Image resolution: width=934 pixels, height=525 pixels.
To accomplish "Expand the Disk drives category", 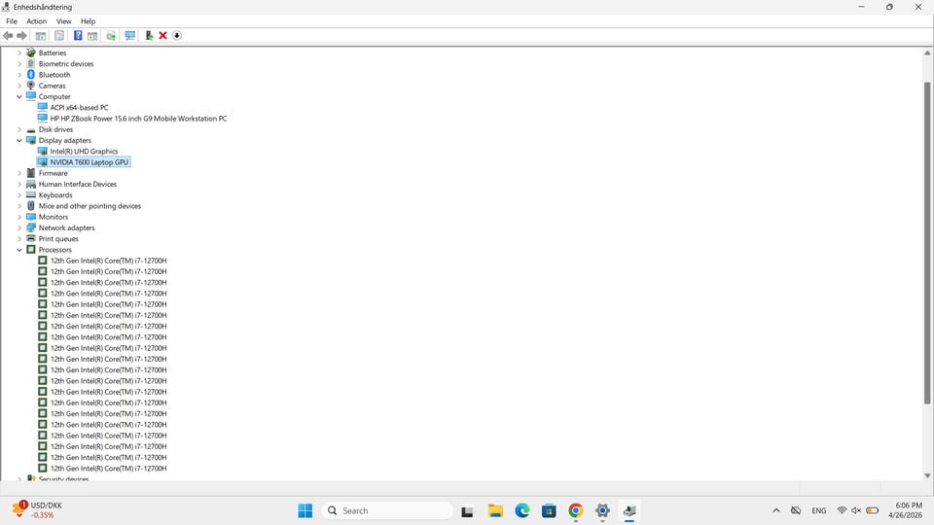I will click(19, 129).
